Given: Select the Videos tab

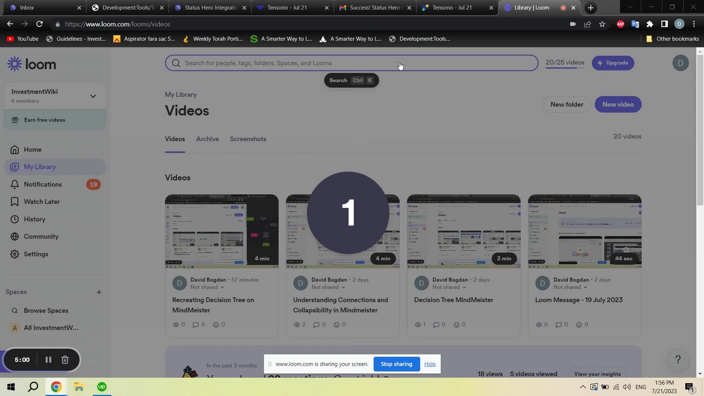Looking at the screenshot, I should (175, 139).
